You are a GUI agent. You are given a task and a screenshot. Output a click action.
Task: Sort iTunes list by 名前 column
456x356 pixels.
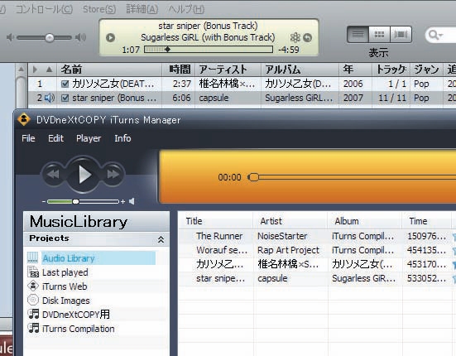point(109,70)
